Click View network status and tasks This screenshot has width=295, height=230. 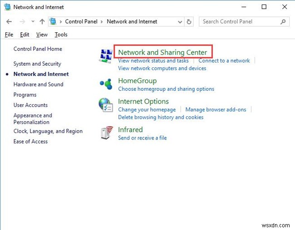[x=153, y=60]
